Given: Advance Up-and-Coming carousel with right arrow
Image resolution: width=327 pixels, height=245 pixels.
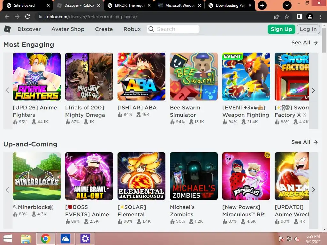Looking at the screenshot, I should pyautogui.click(x=313, y=190).
